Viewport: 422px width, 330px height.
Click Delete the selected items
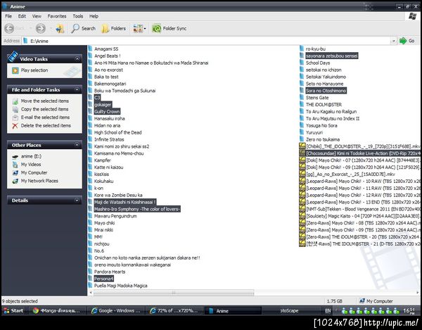click(46, 126)
